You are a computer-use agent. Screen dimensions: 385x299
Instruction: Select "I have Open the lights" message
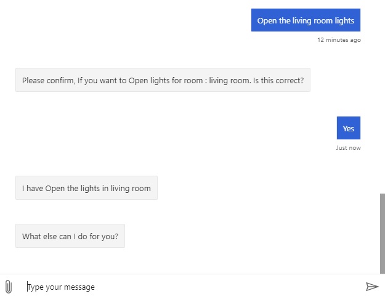coord(86,188)
